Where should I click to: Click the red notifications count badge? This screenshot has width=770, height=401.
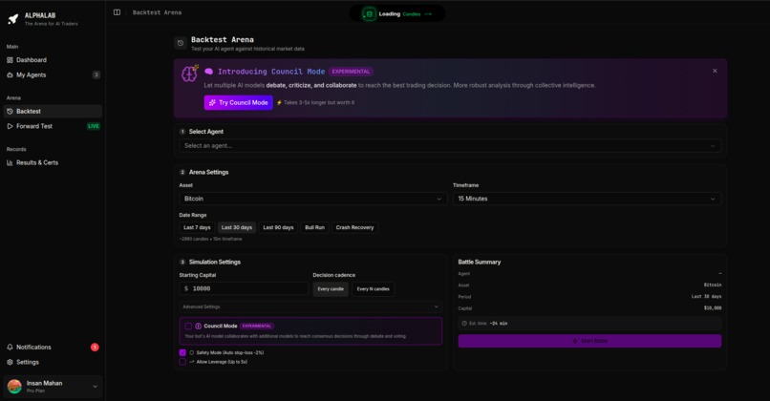click(x=95, y=347)
